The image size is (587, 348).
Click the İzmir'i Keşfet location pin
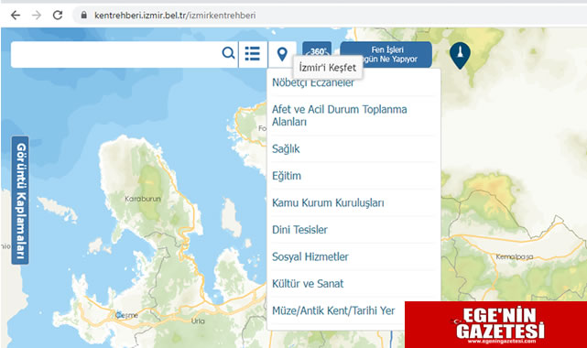282,54
